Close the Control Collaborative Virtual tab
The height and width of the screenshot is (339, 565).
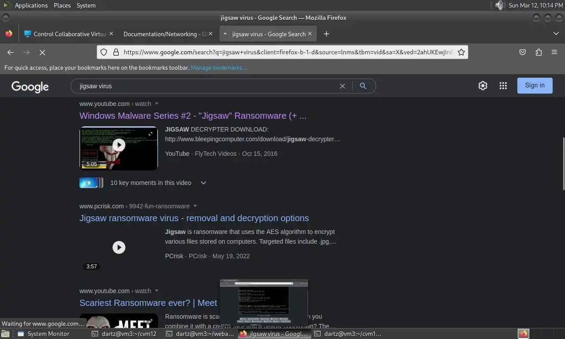pos(111,34)
